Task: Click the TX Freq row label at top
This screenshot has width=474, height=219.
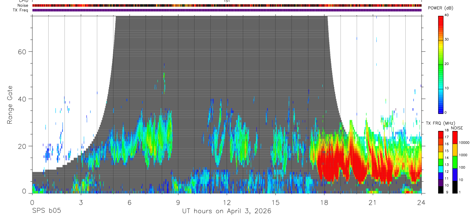Action: (x=21, y=10)
